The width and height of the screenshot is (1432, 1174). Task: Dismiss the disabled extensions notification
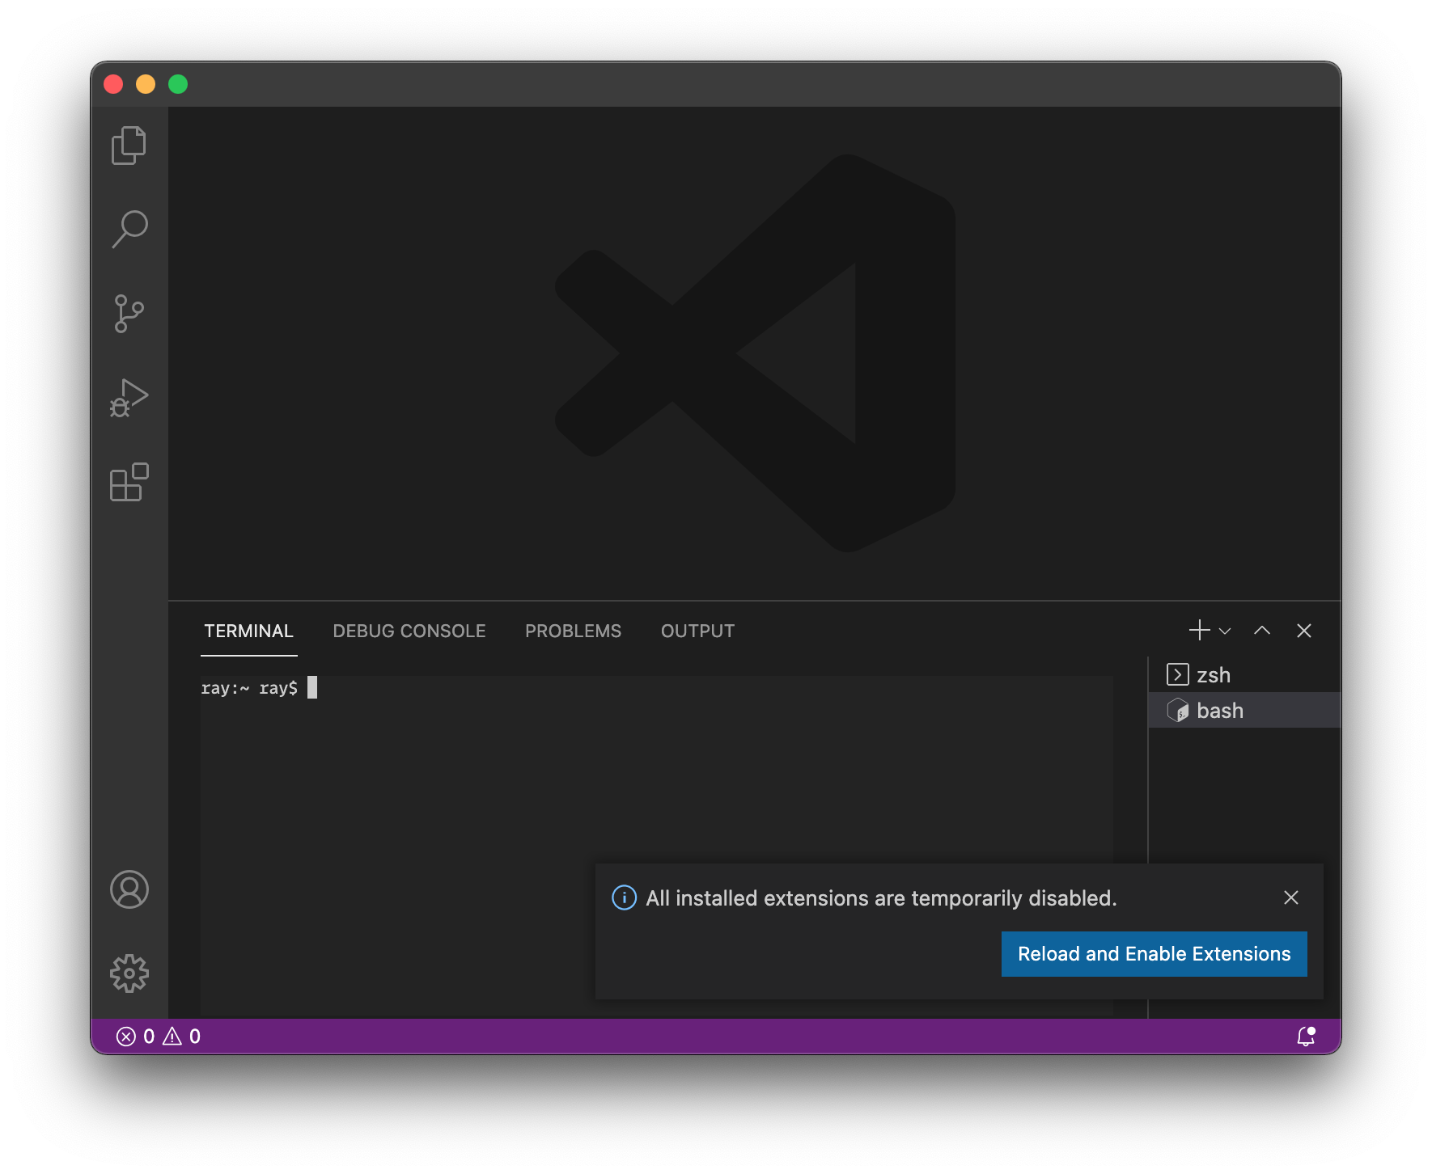[x=1290, y=897]
